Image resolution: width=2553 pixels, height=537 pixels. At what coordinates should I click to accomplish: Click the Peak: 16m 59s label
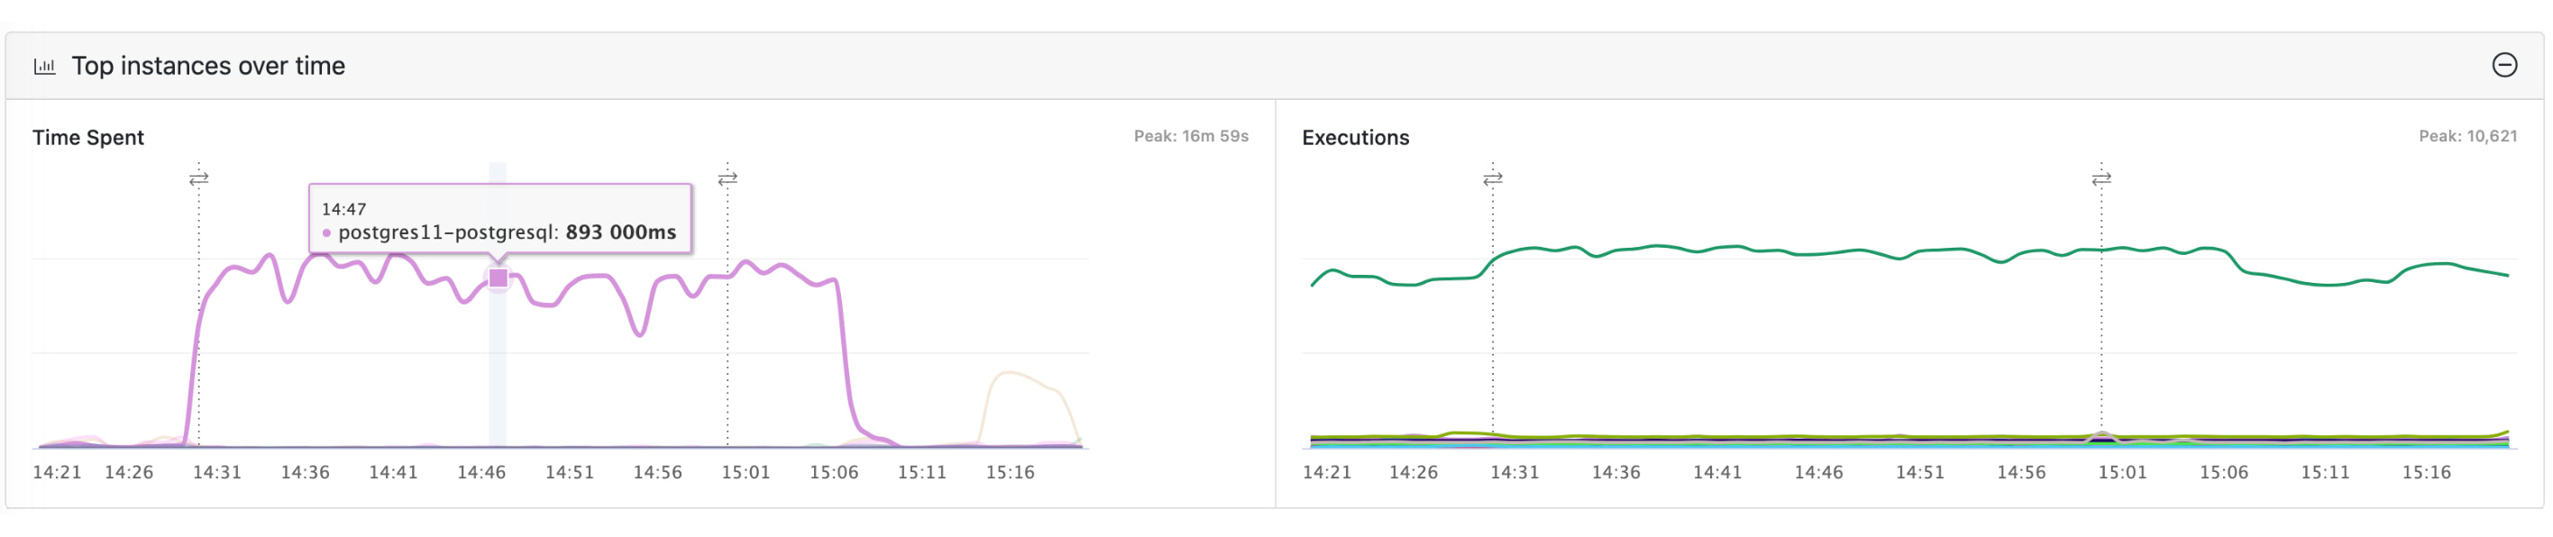pos(1191,138)
